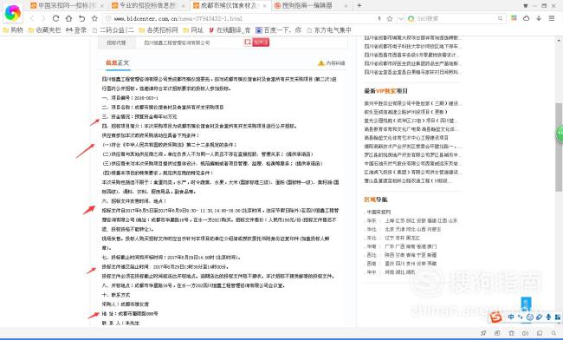Image resolution: width=563 pixels, height=340 pixels.
Task: Expand the address bar dropdown arrow
Action: pos(401,18)
